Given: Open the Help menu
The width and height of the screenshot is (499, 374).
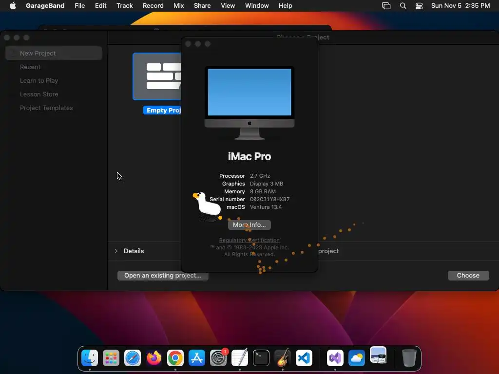Looking at the screenshot, I should point(286,5).
